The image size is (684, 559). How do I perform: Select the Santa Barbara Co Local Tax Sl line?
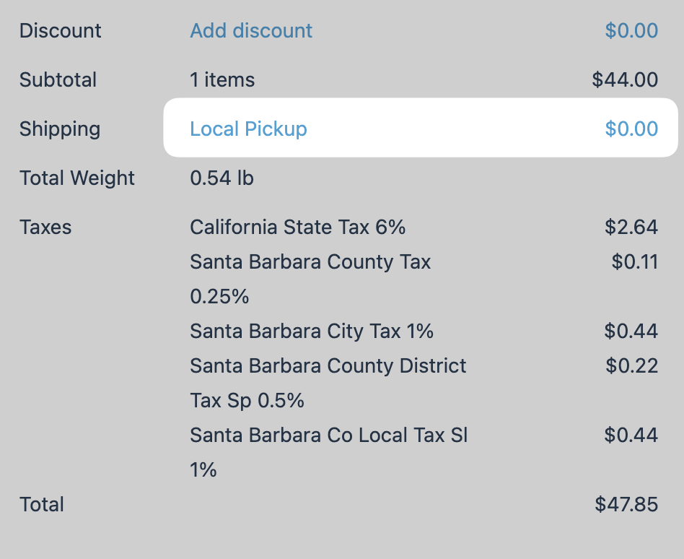click(329, 452)
